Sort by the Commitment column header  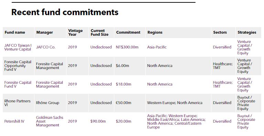tap(128, 32)
